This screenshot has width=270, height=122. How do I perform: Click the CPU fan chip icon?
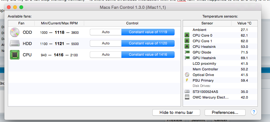click(15, 55)
